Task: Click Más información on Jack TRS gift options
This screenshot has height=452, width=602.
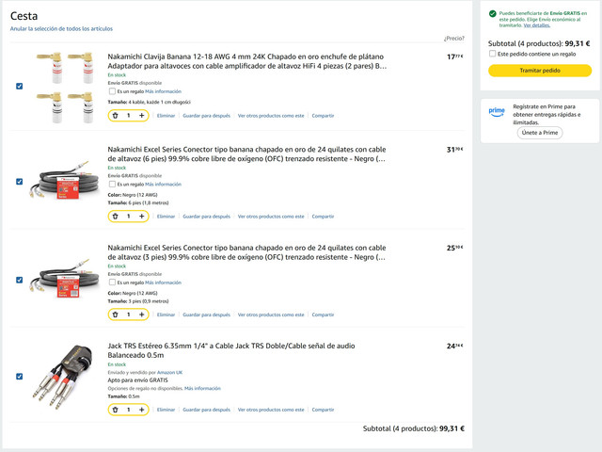Action: tap(202, 388)
